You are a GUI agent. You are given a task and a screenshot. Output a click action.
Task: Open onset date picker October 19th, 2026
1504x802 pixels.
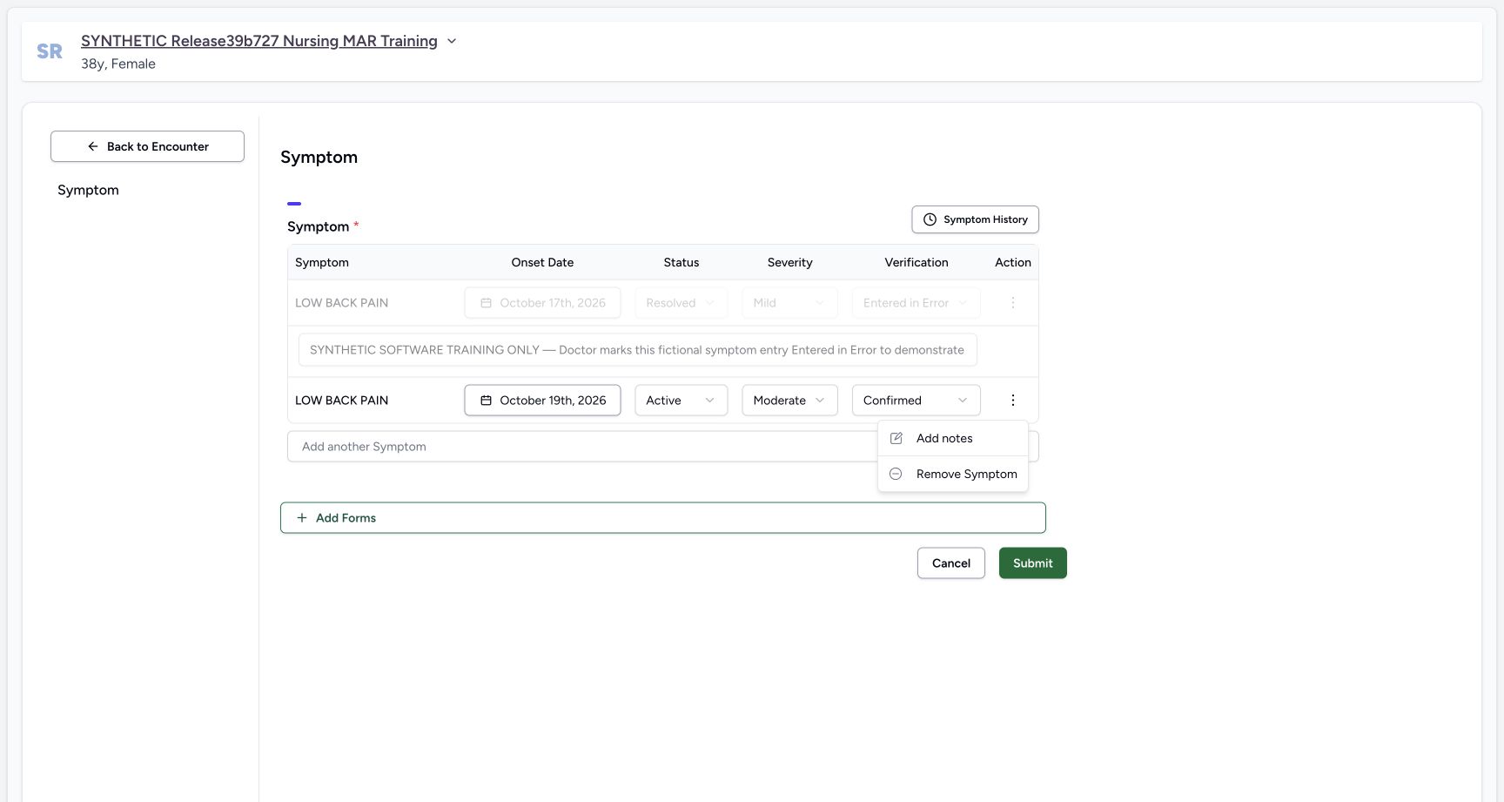click(x=542, y=401)
